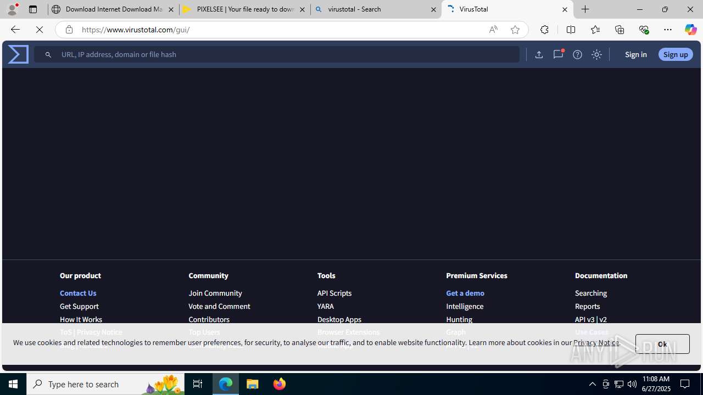The width and height of the screenshot is (703, 395).
Task: Open the API Scripts link
Action: (x=334, y=293)
